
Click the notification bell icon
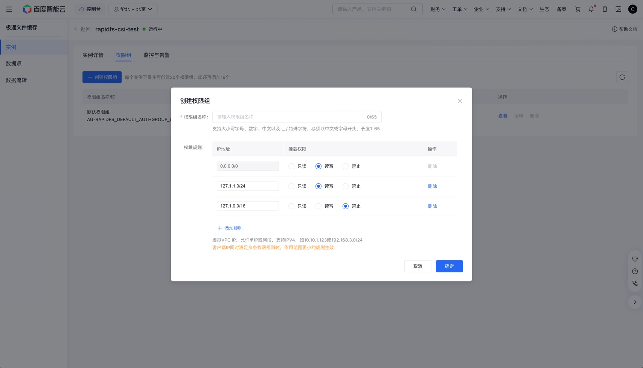(591, 9)
